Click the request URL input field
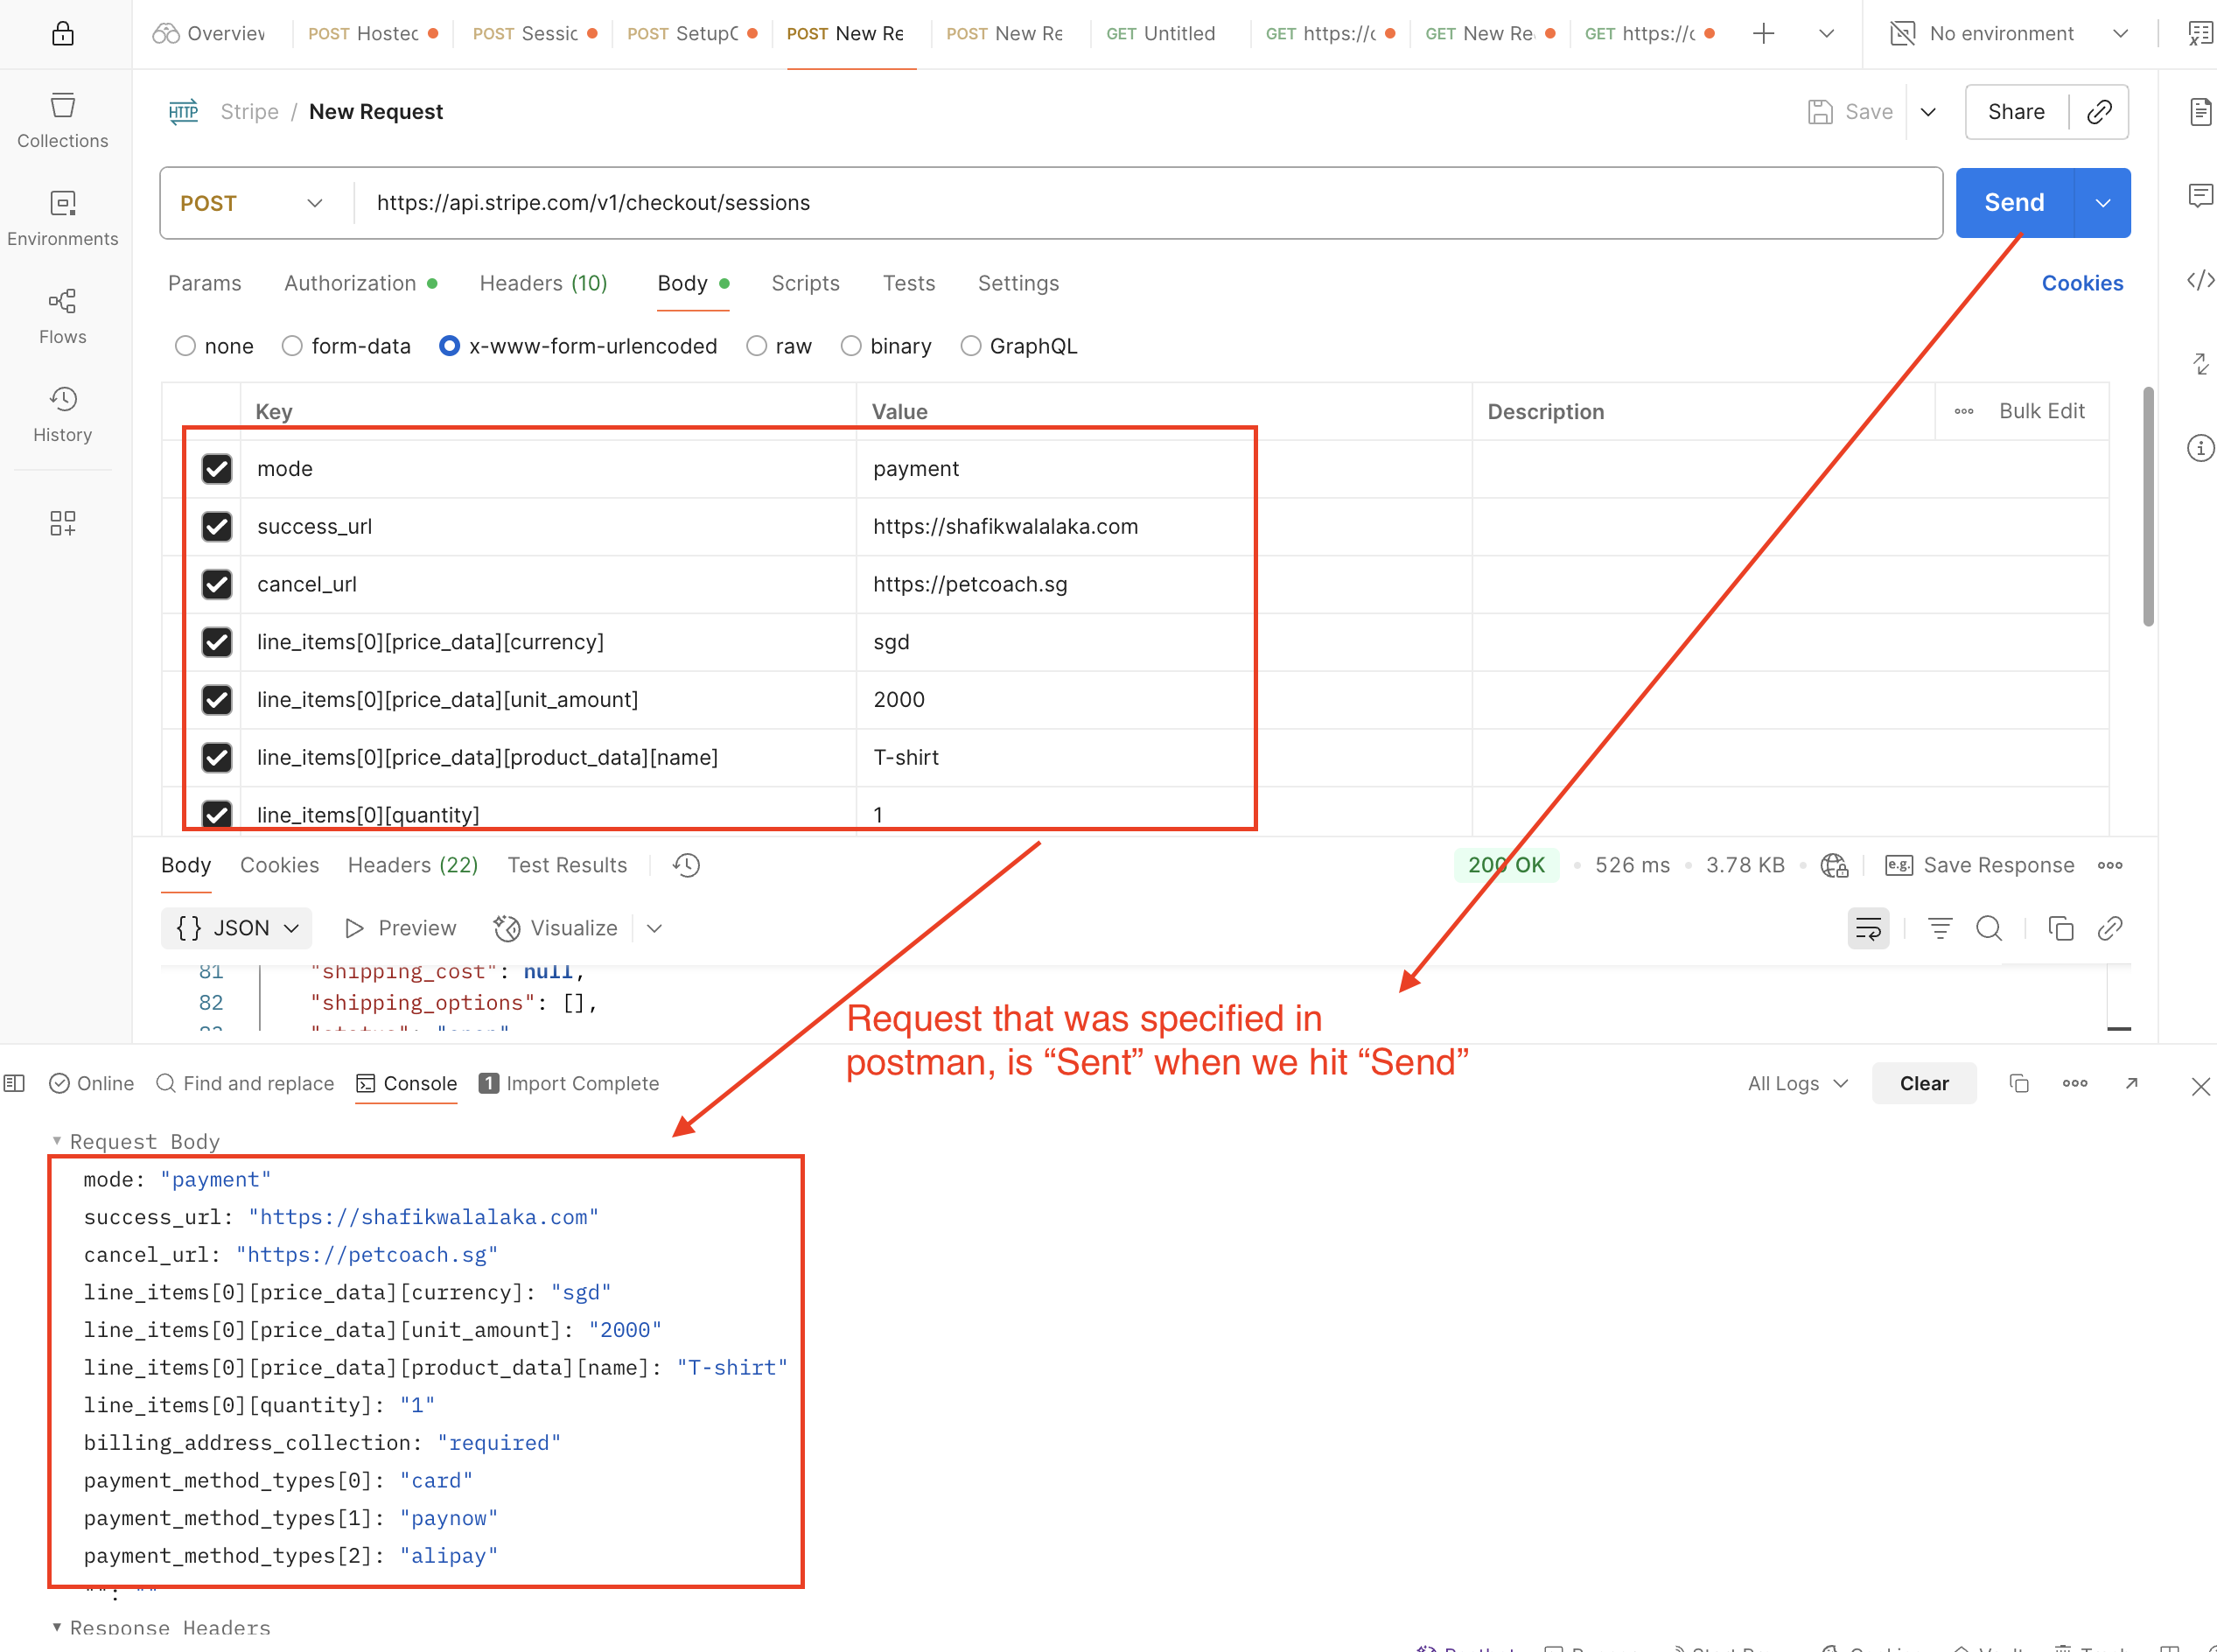Screen dimensions: 2217x1652 click(1147, 203)
